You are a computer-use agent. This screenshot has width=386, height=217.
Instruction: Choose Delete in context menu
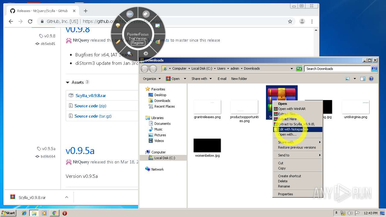pos(298,181)
